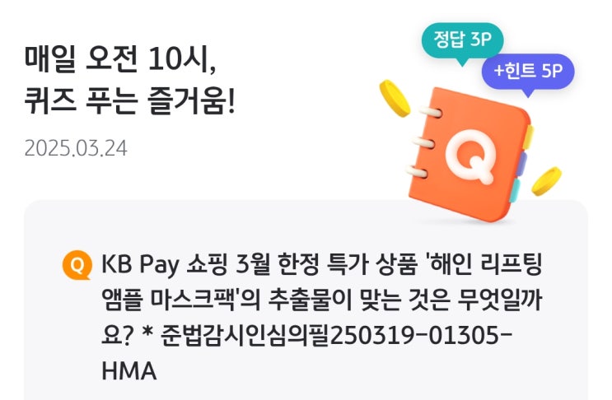Click the white Q letter on notebook

pos(471,156)
